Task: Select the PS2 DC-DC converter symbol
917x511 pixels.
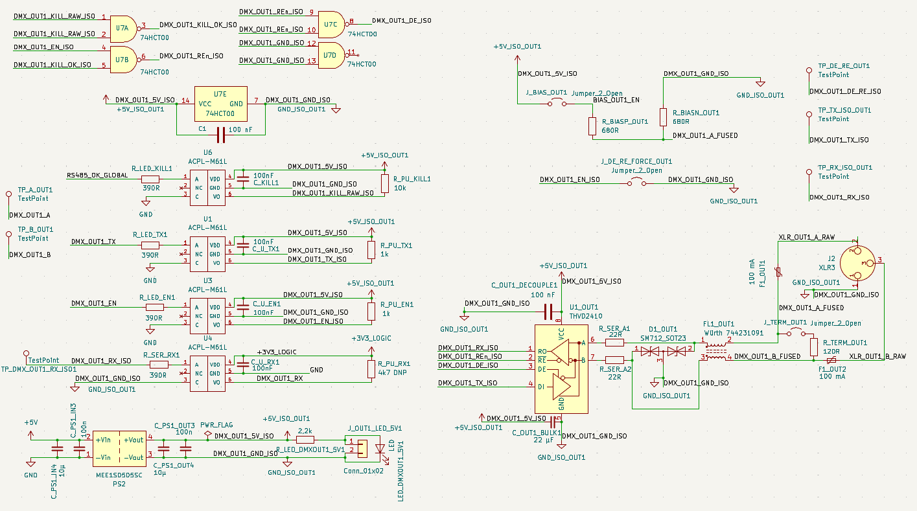Action: tap(119, 448)
